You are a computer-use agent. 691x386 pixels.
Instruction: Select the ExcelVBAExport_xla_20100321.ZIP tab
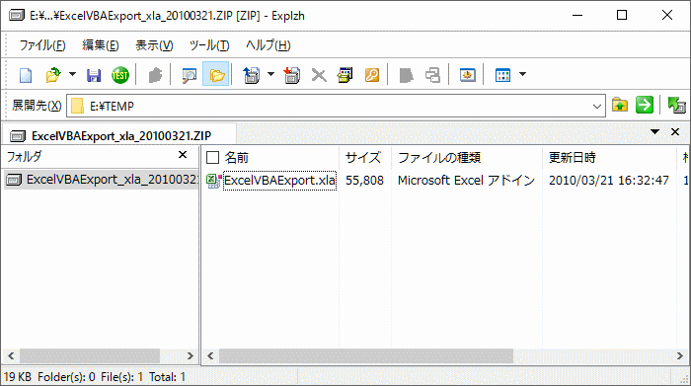119,135
